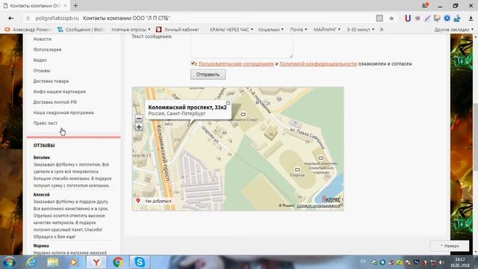Image resolution: width=478 pixels, height=269 pixels.
Task: Go back with the browser back arrow
Action: [x=11, y=18]
